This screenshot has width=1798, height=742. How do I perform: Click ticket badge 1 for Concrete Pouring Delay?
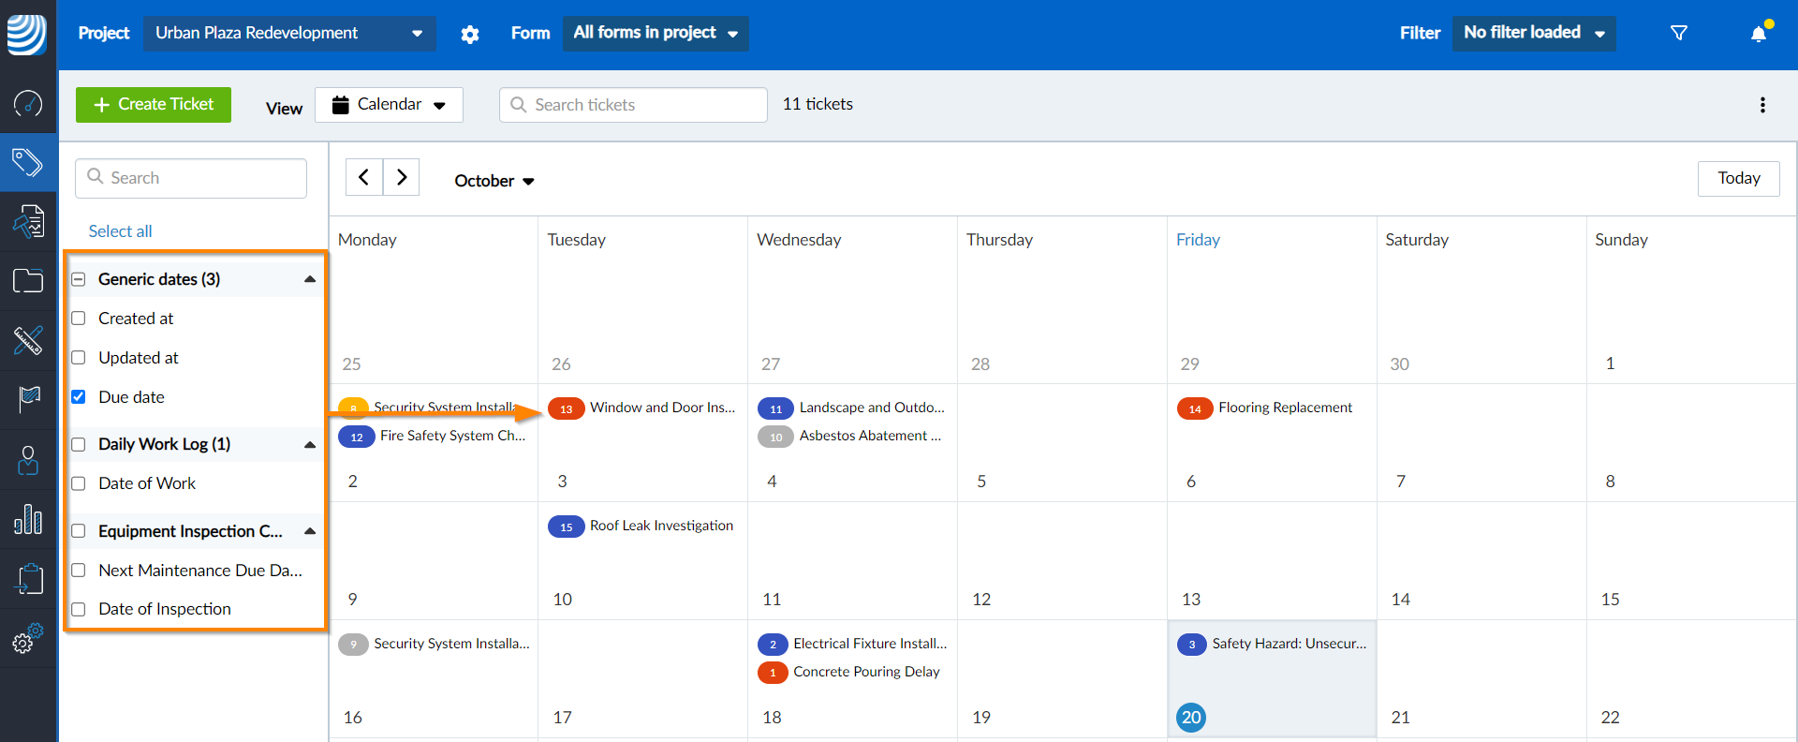[x=773, y=672]
